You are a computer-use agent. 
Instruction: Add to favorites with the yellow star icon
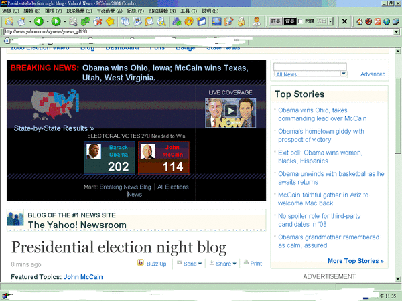click(110, 21)
